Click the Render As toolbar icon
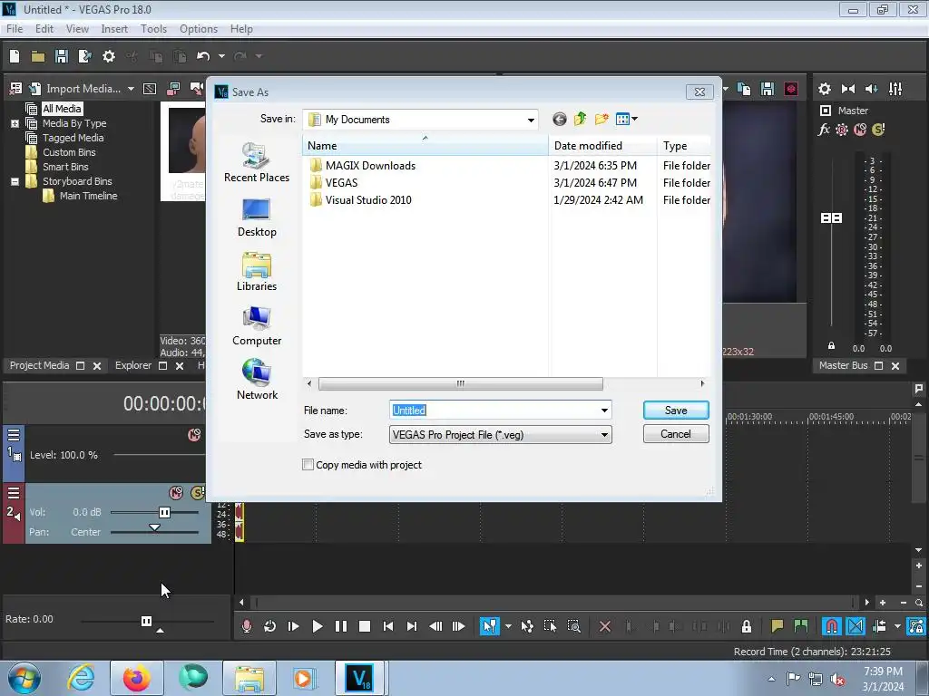This screenshot has height=696, width=929. click(x=84, y=56)
